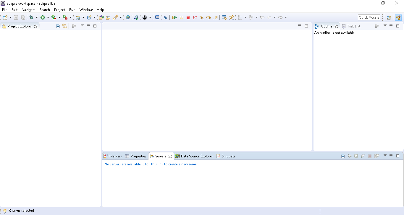
Task: Click the Drop to Frame icon
Action: coord(224,17)
